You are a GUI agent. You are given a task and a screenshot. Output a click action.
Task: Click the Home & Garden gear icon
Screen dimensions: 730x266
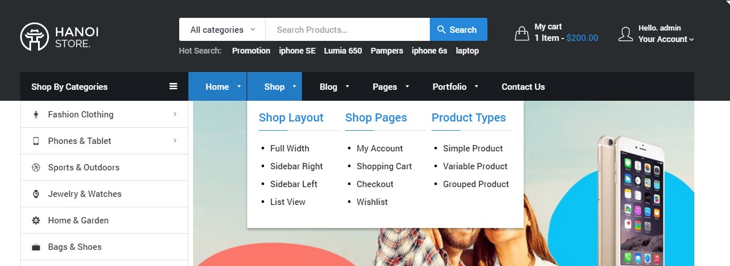click(x=36, y=221)
